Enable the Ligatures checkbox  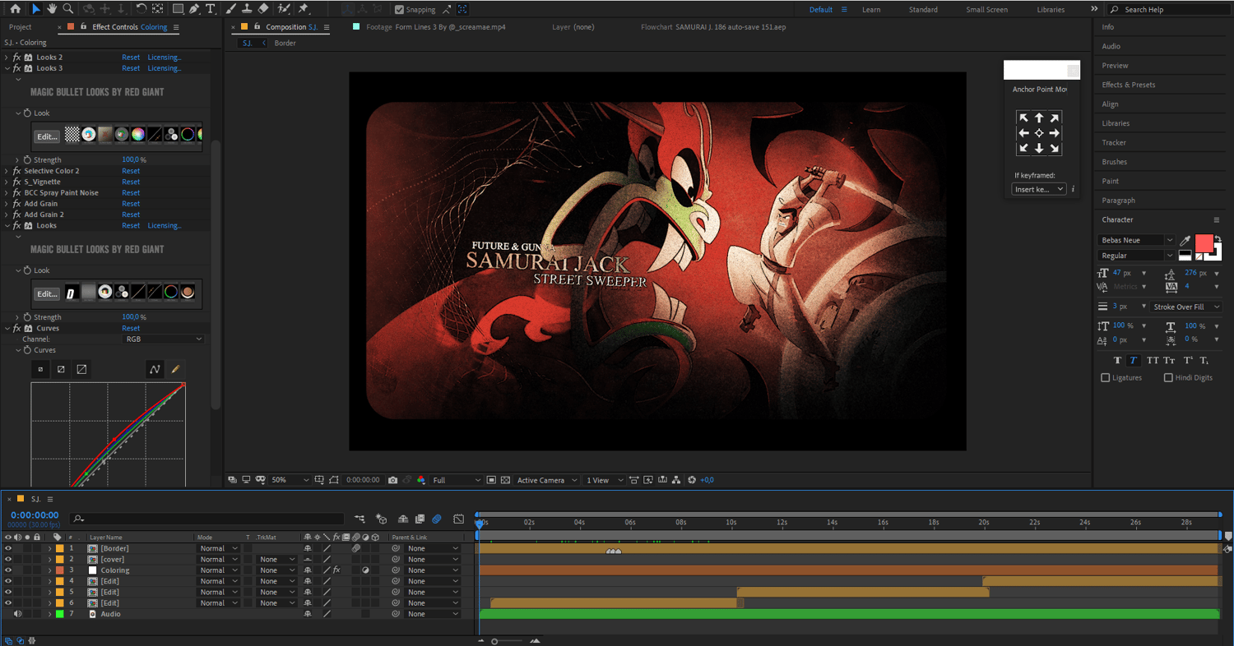[x=1105, y=378]
